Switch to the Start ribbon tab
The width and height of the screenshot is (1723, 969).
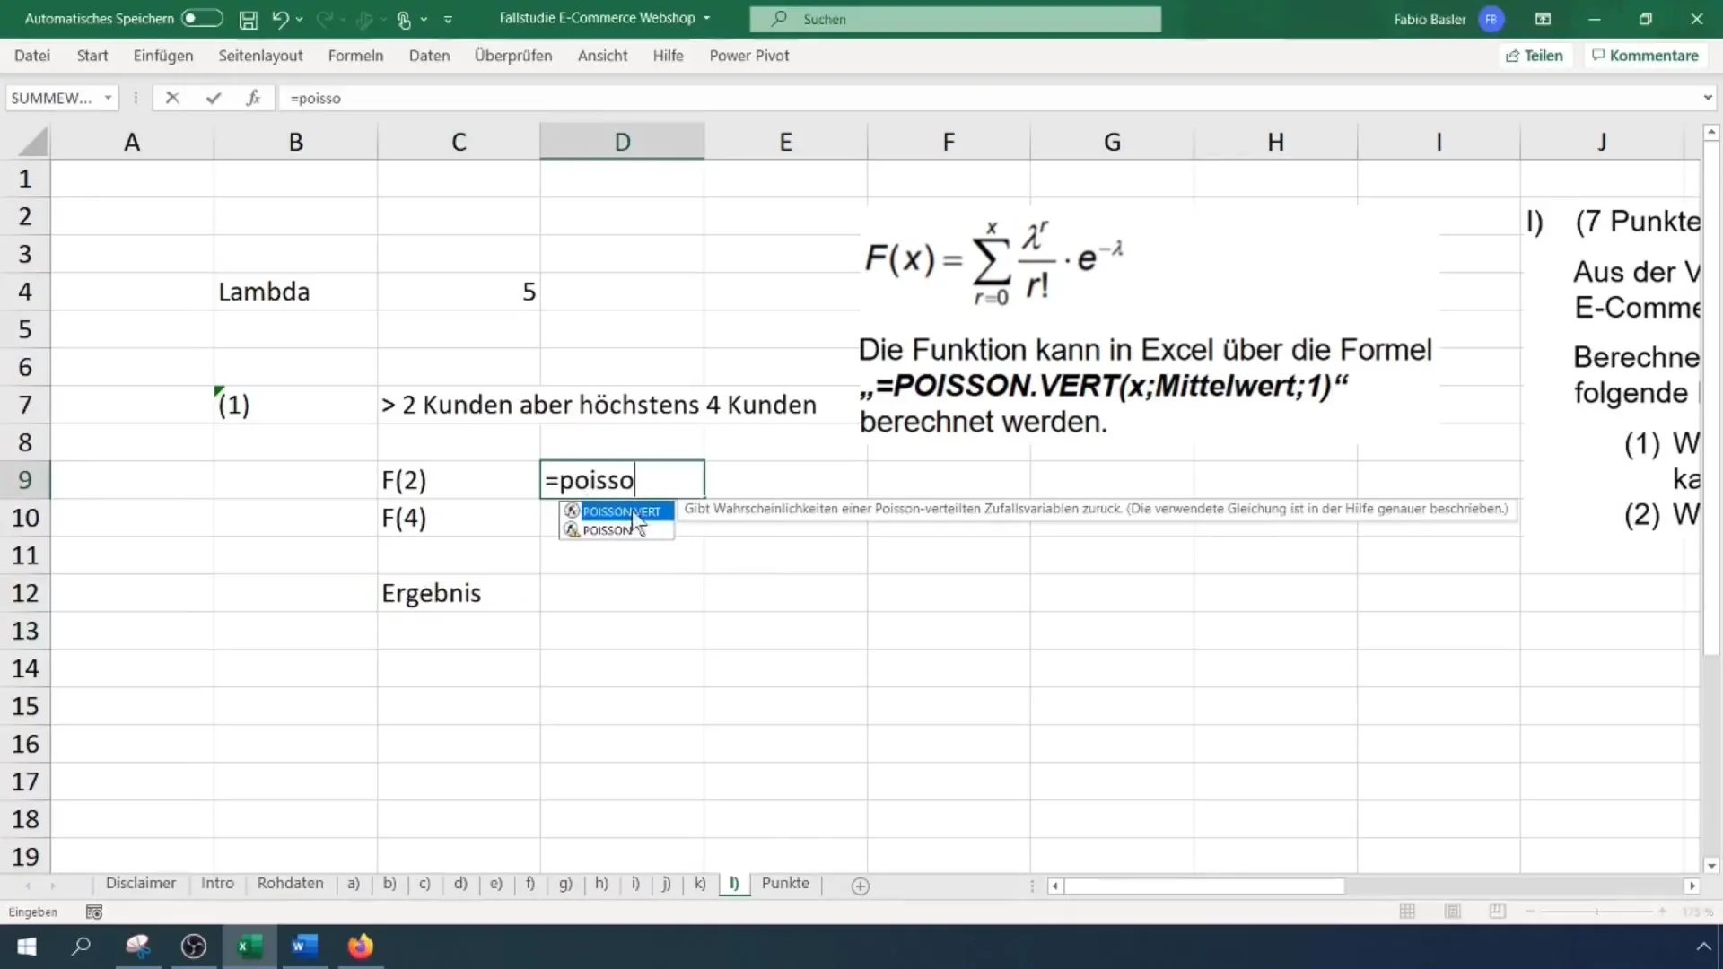pyautogui.click(x=92, y=56)
